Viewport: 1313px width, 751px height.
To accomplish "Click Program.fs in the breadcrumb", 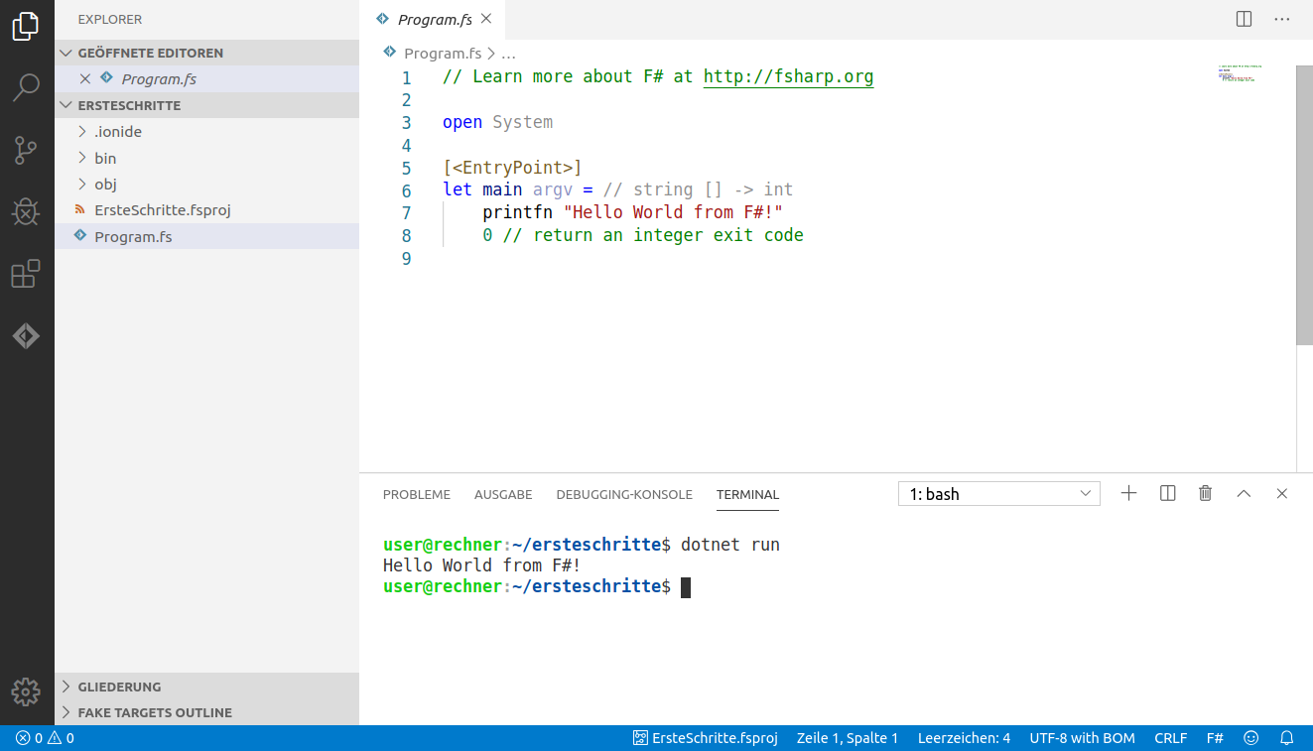I will 443,54.
